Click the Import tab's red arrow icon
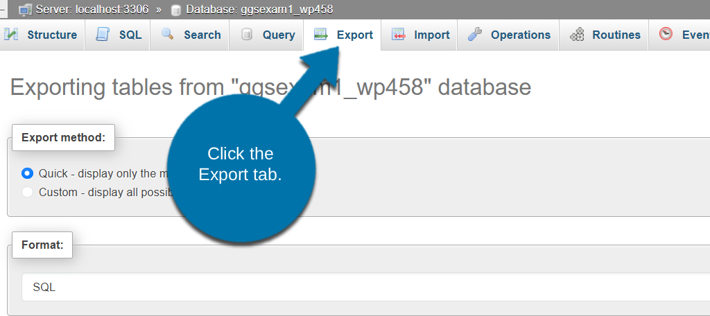 point(399,35)
